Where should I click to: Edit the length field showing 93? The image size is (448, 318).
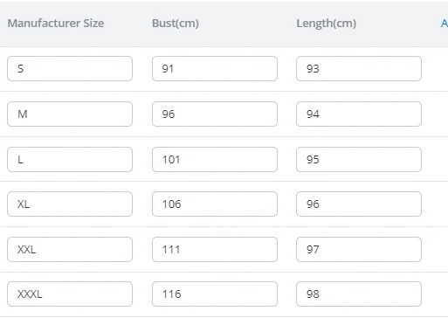(x=359, y=69)
